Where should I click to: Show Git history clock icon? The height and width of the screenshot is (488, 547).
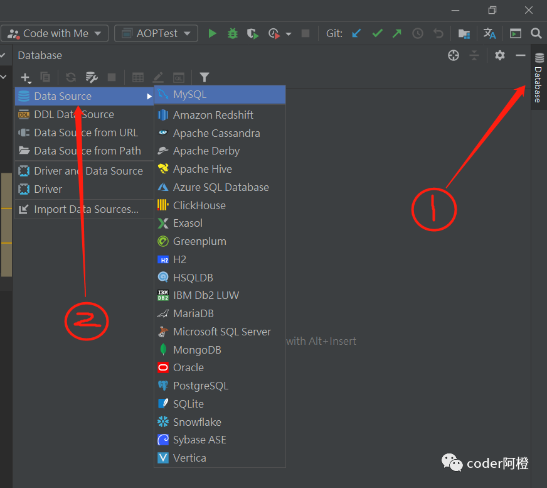click(418, 33)
